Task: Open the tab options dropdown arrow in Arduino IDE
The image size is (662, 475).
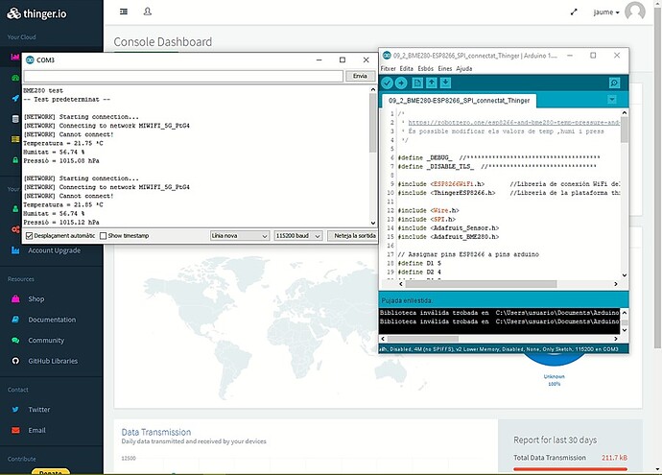Action: coord(612,100)
